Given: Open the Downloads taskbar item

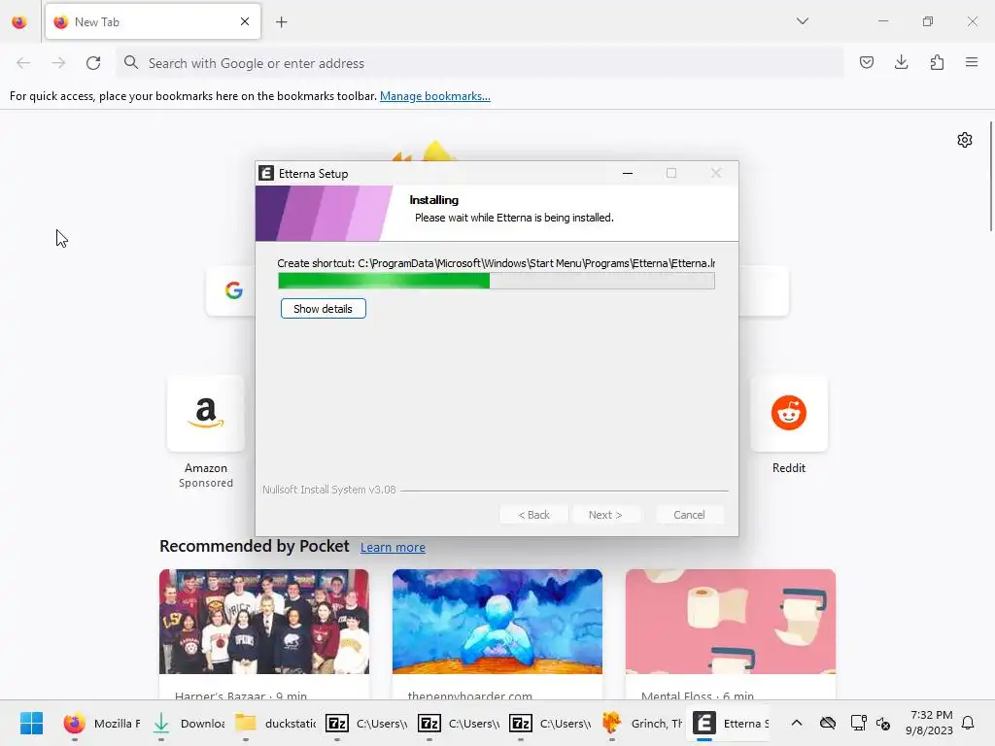Looking at the screenshot, I should click(189, 723).
